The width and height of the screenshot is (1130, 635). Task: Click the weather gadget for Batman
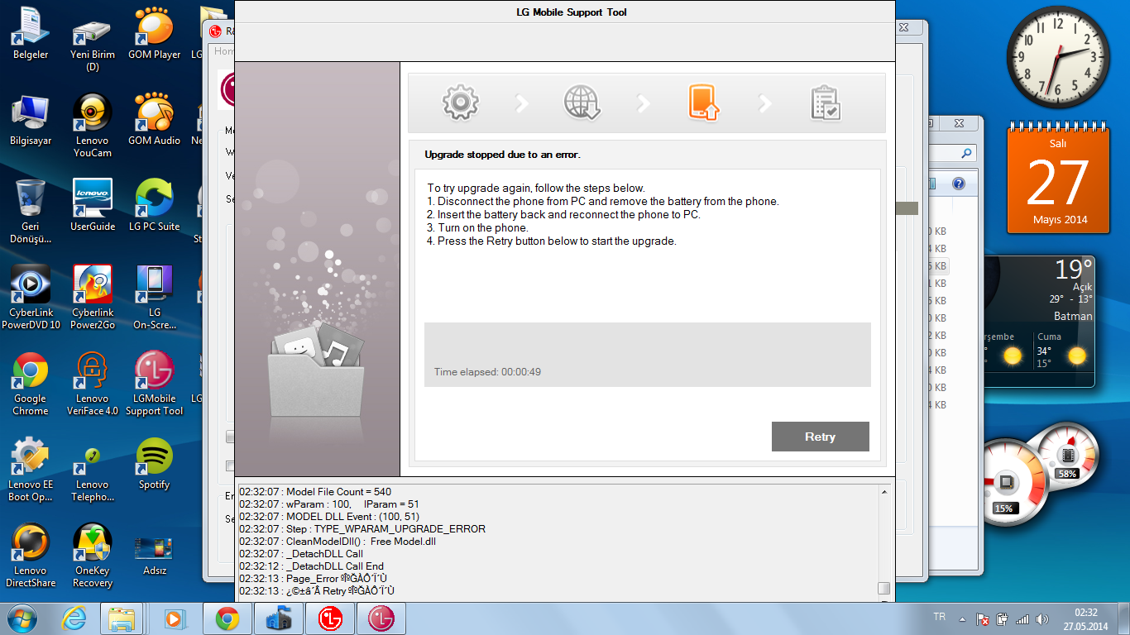pos(1039,321)
